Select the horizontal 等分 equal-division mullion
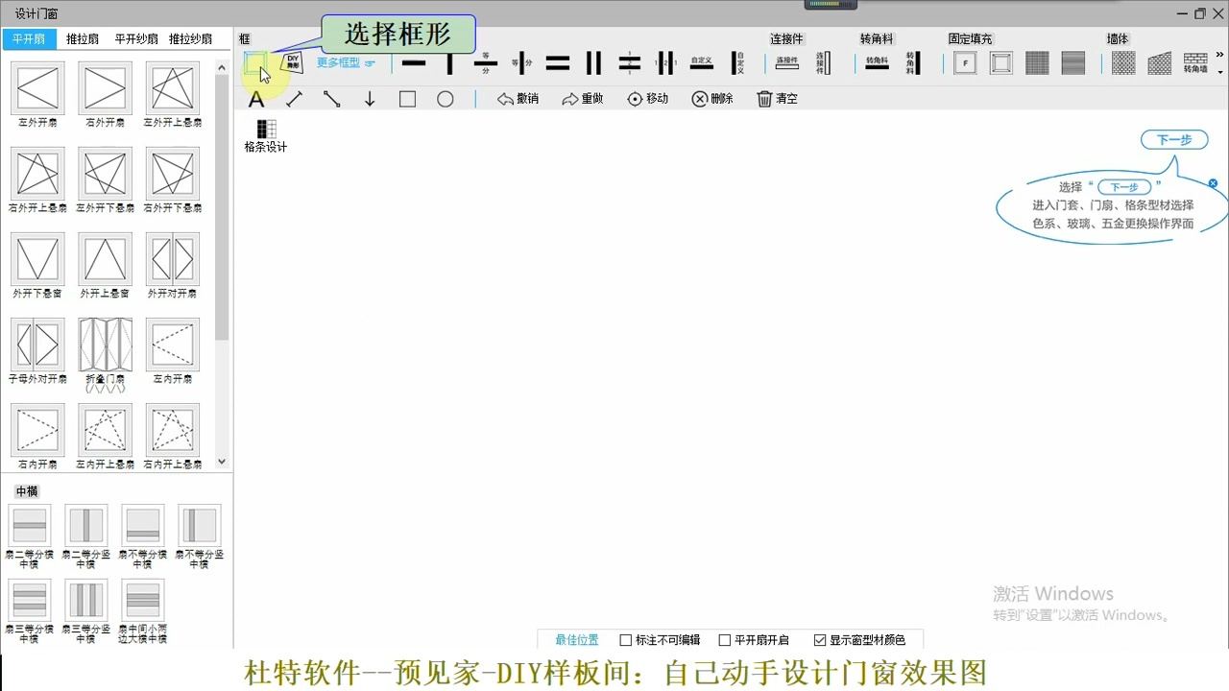Image resolution: width=1229 pixels, height=691 pixels. [x=486, y=63]
